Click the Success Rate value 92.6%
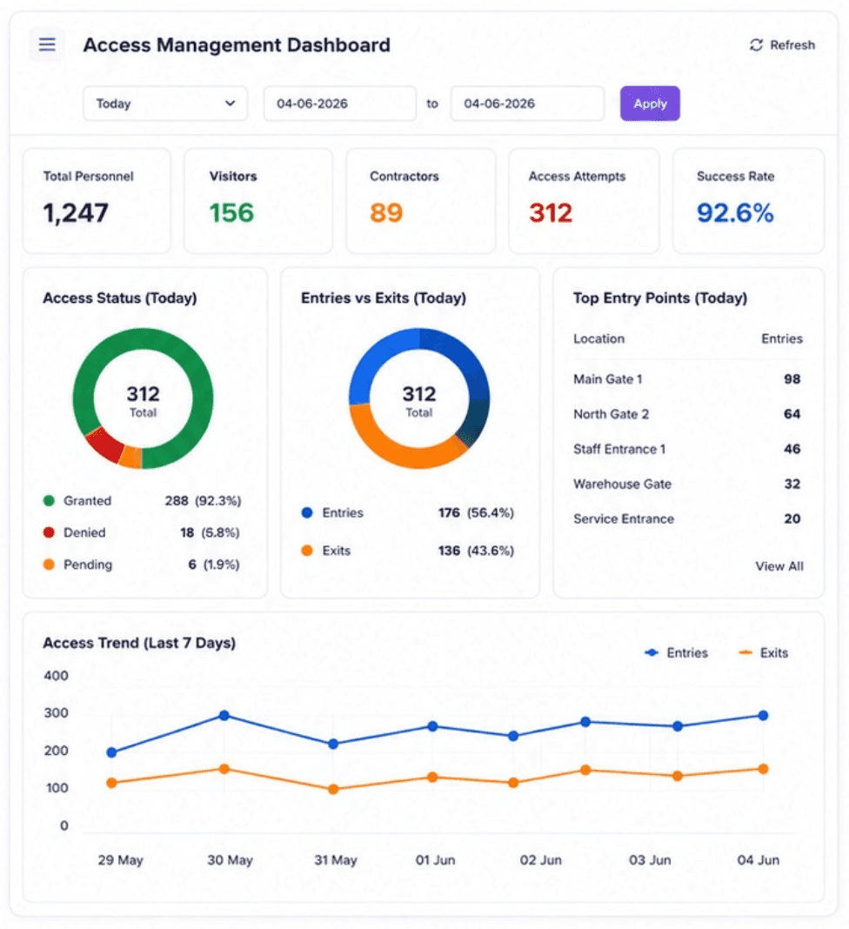Viewport: 849px width, 929px height. click(x=735, y=213)
